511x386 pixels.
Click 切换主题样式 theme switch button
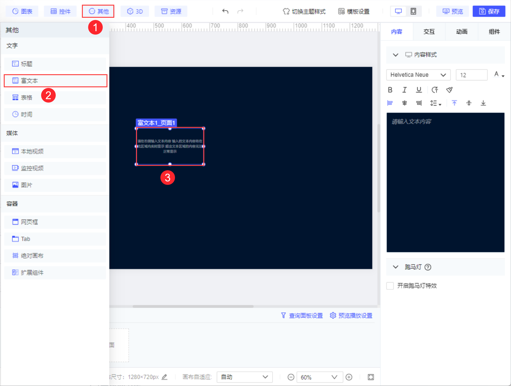[304, 12]
